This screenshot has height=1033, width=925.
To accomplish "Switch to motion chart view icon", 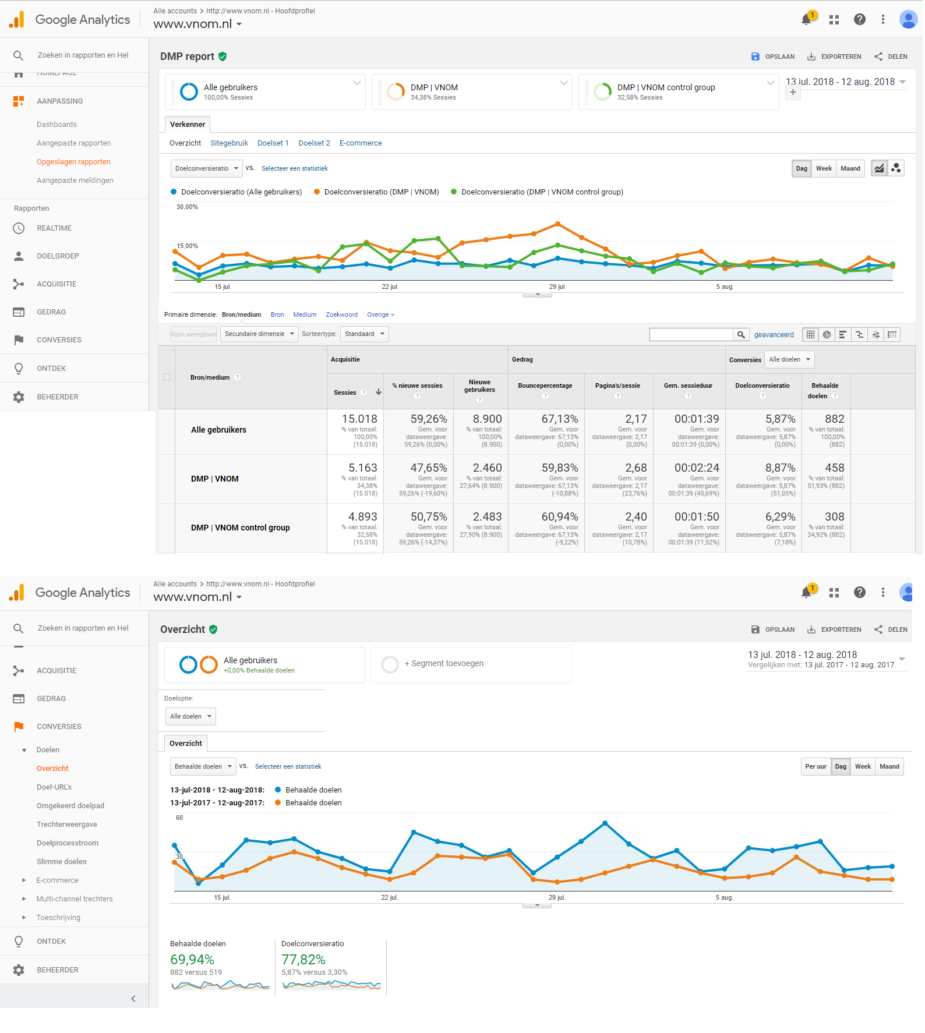I will pos(896,168).
